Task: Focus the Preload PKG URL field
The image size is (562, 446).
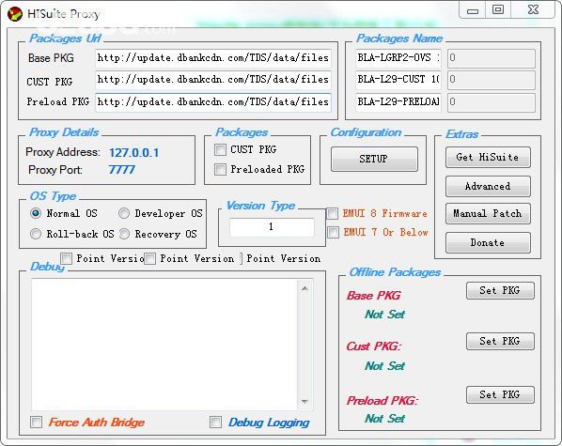Action: coord(213,102)
